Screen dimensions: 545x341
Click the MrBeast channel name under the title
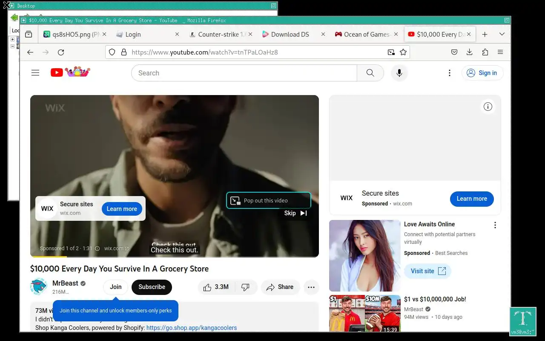click(65, 283)
